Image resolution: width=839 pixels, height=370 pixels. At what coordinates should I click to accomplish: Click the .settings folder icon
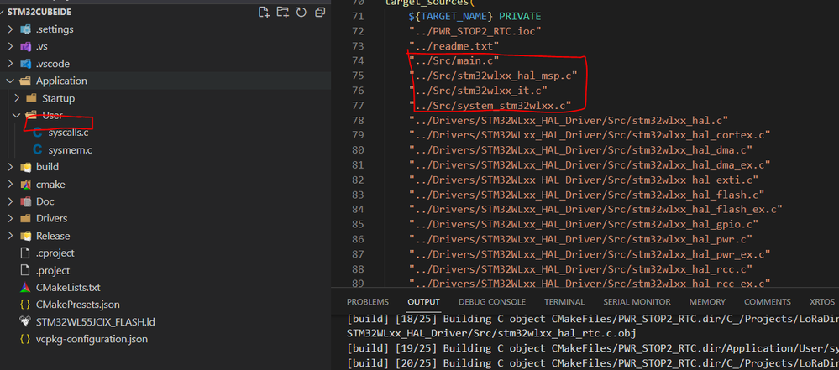pyautogui.click(x=25, y=29)
